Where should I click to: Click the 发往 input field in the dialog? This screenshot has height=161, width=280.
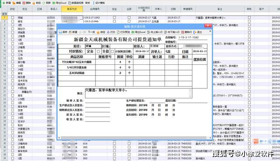coord(93,46)
